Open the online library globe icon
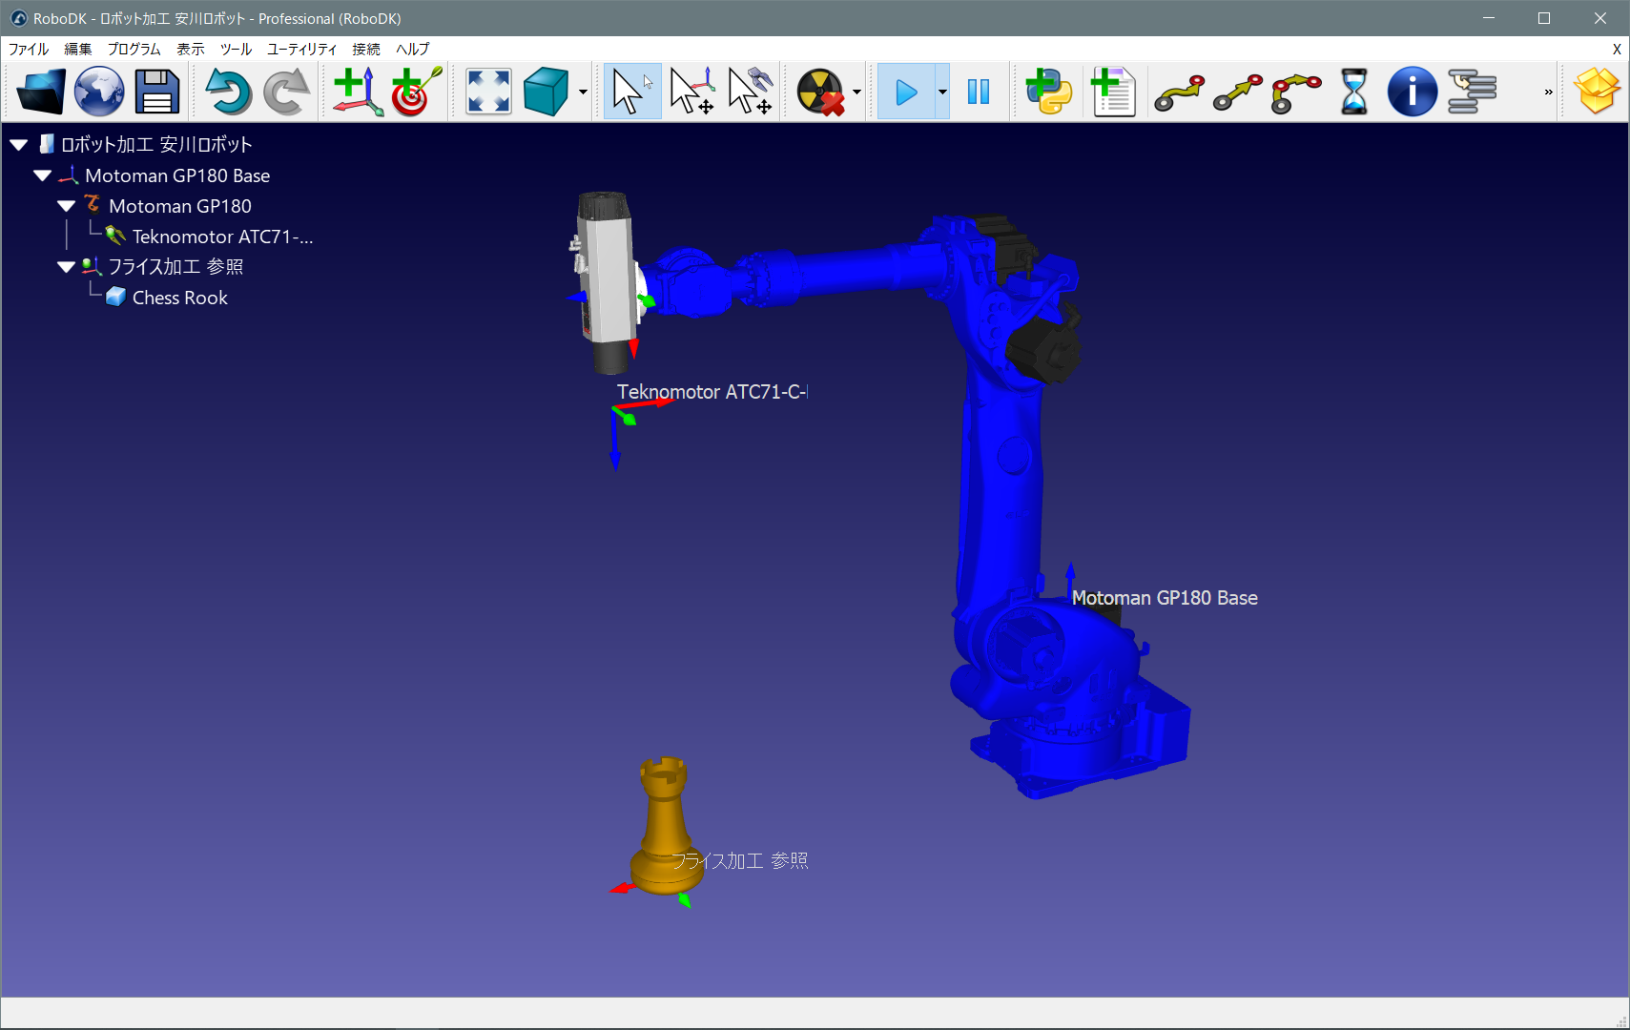Screen dimensions: 1630x1030 [99, 93]
